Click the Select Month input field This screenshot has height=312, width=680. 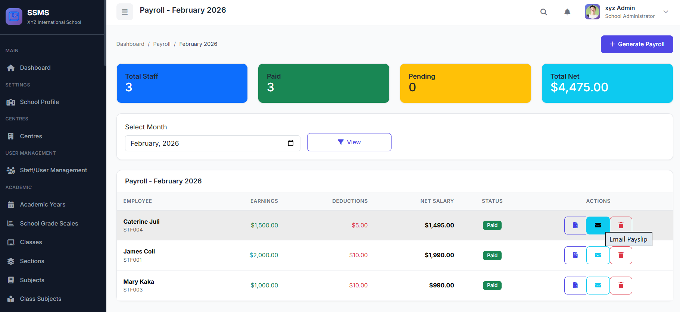pyautogui.click(x=205, y=144)
